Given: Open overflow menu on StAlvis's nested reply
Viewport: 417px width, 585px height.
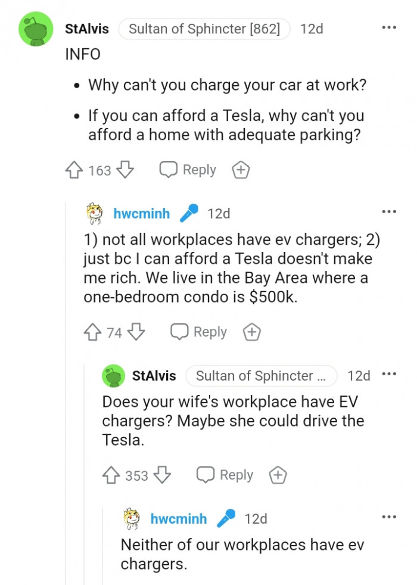Looking at the screenshot, I should click(x=389, y=375).
